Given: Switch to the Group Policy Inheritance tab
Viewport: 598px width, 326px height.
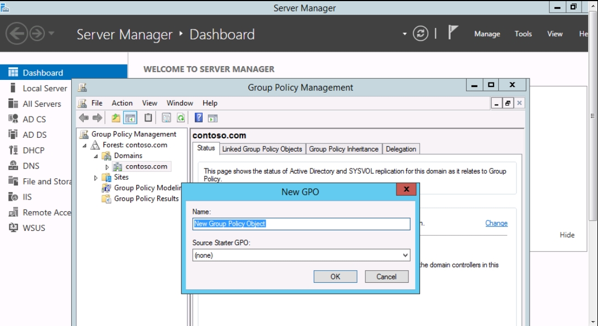Looking at the screenshot, I should tap(343, 149).
